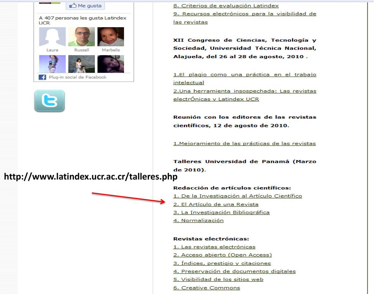Screen dimensions: 392x294
Task: Click the XII Congreso de Ciencias heading
Action: point(245,48)
